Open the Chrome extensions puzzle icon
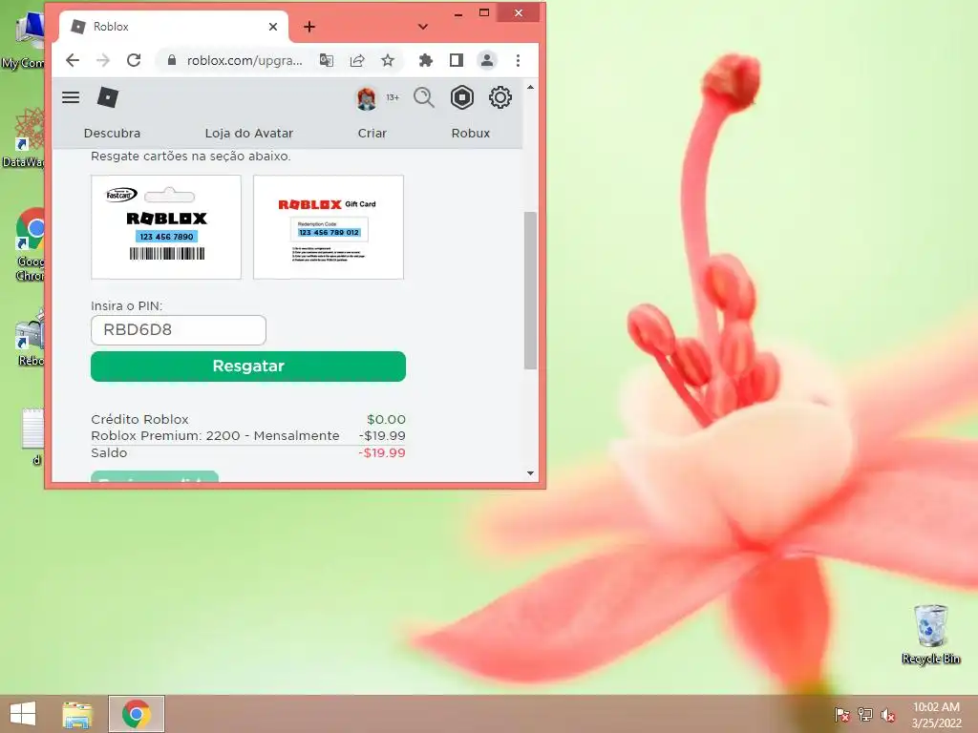The image size is (978, 733). (425, 60)
